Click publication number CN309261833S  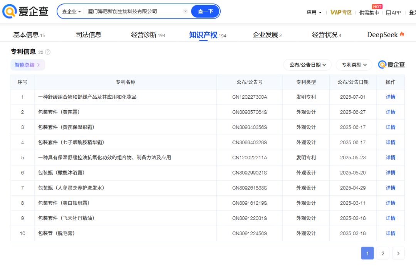(249, 188)
